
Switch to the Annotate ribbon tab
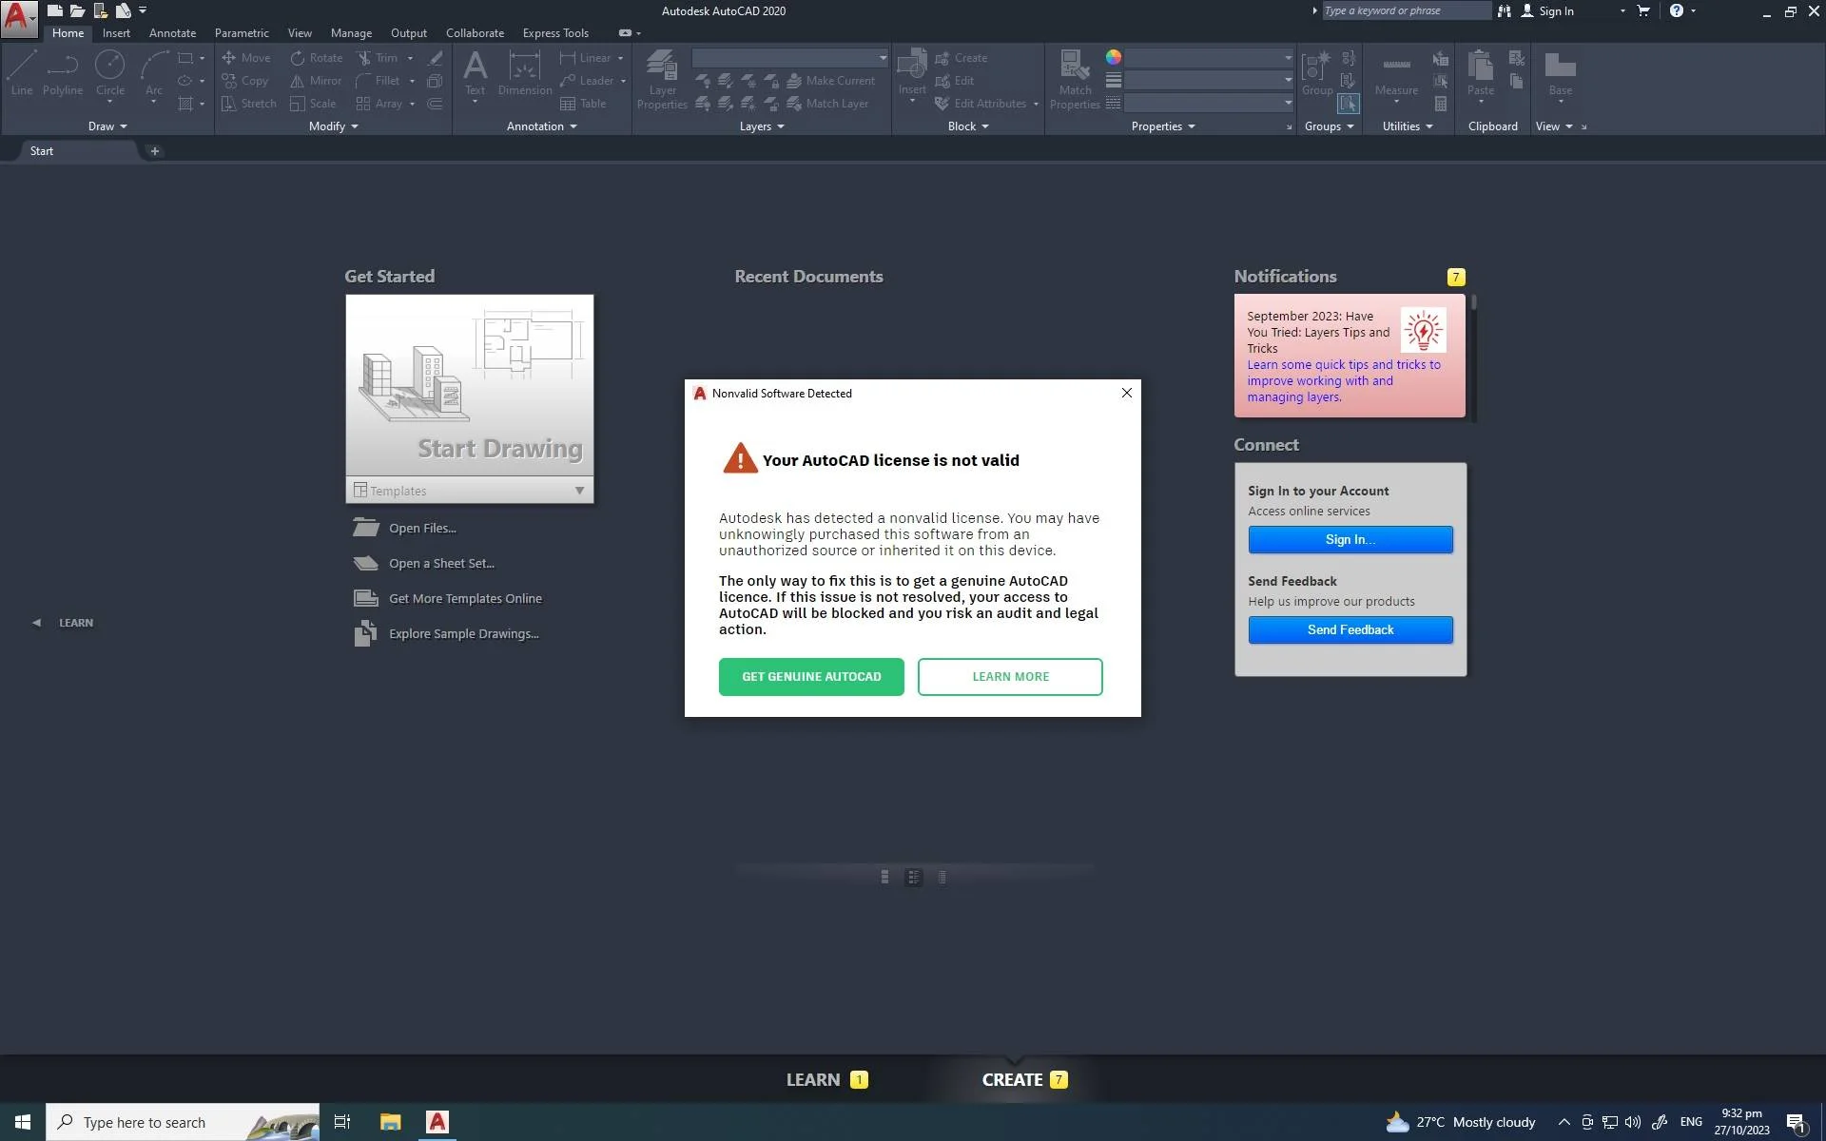point(172,32)
